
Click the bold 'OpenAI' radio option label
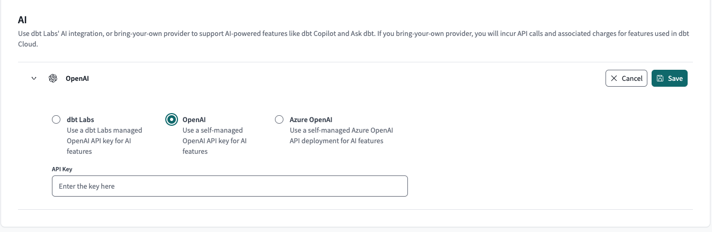pos(194,119)
